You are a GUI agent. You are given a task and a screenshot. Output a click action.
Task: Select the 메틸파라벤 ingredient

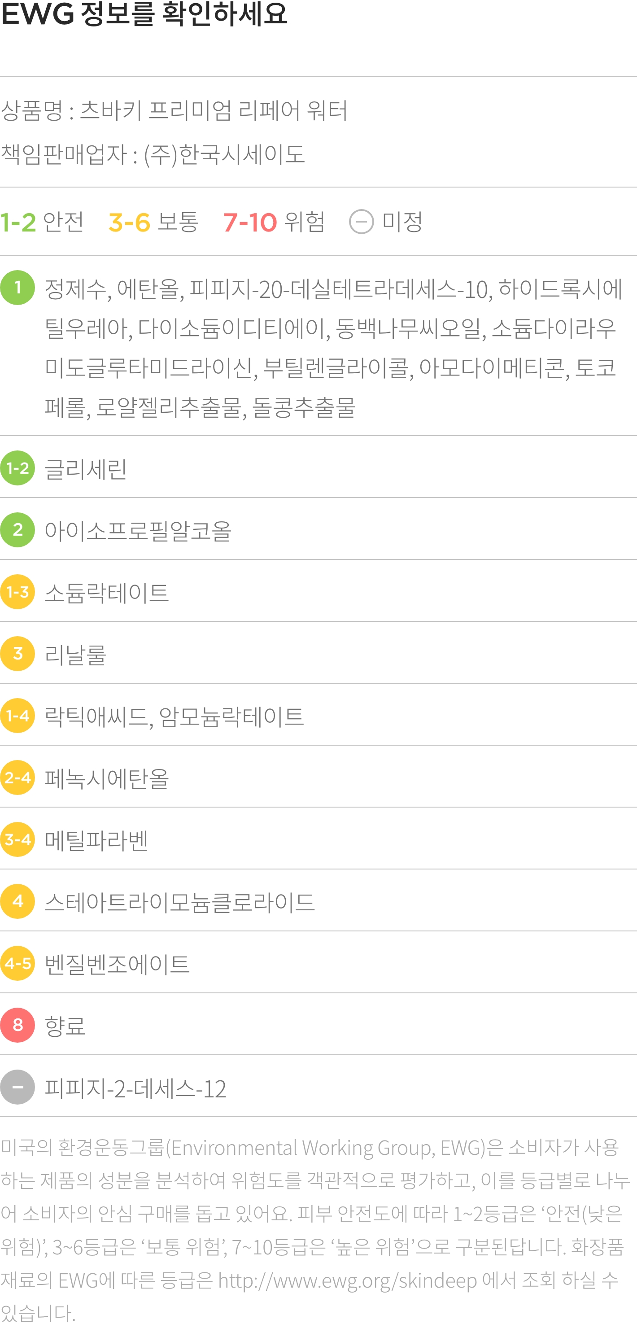tap(97, 840)
